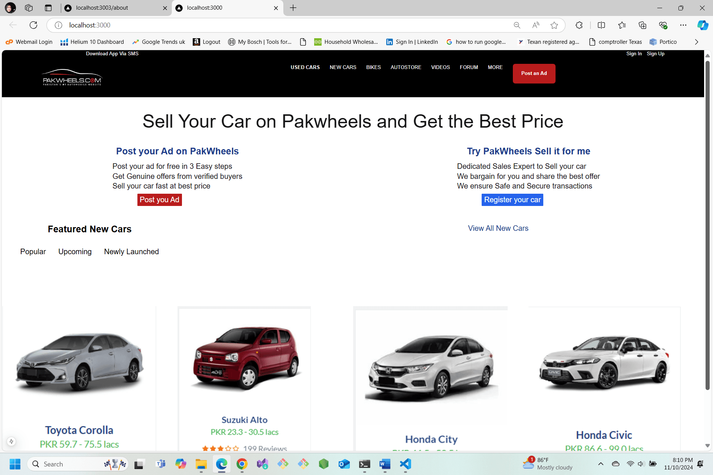
Task: Open the Workspaces icon
Action: (x=29, y=8)
